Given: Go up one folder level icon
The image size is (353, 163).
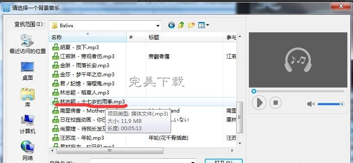Looking at the screenshot, I should [x=181, y=25].
